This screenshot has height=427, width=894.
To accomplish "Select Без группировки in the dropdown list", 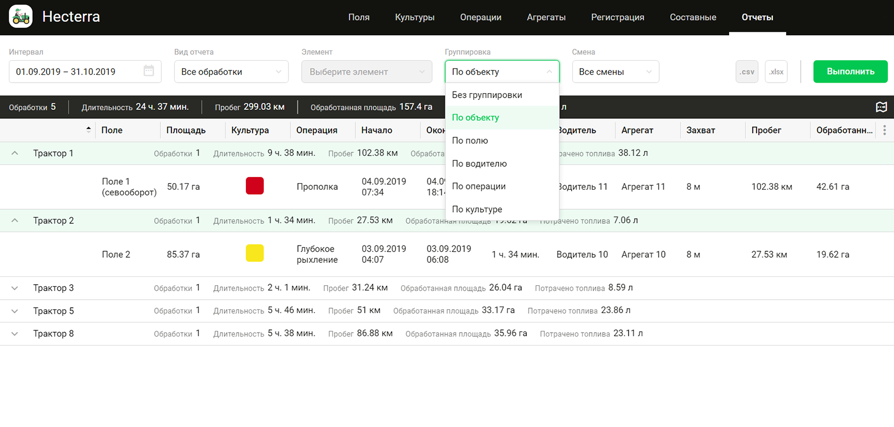I will click(487, 95).
